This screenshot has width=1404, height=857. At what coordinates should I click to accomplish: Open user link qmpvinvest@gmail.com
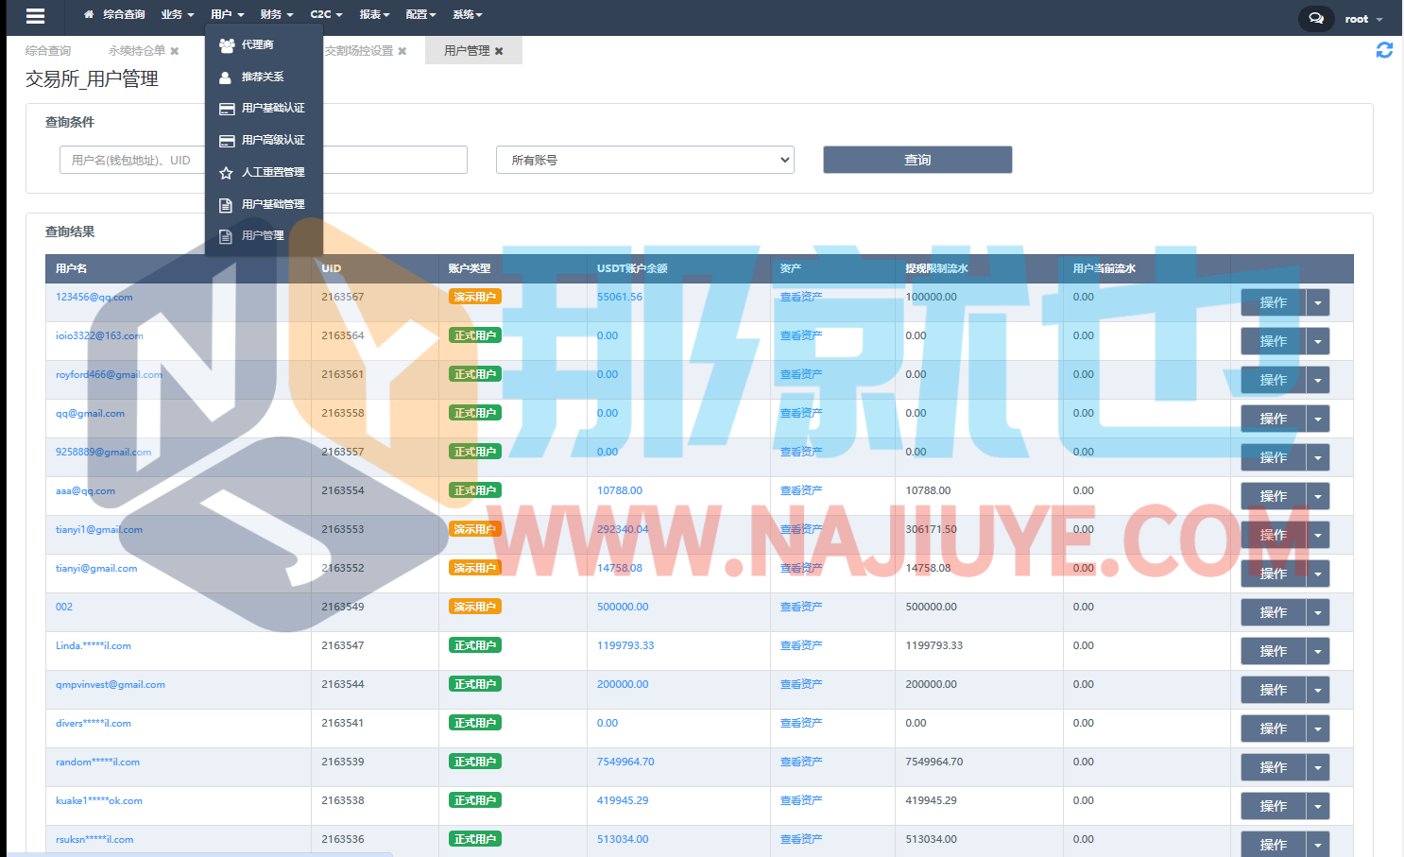click(x=110, y=685)
